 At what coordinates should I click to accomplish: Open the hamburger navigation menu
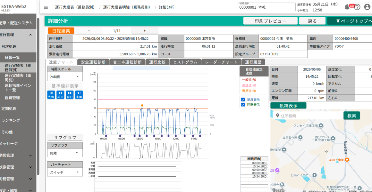(46, 7)
